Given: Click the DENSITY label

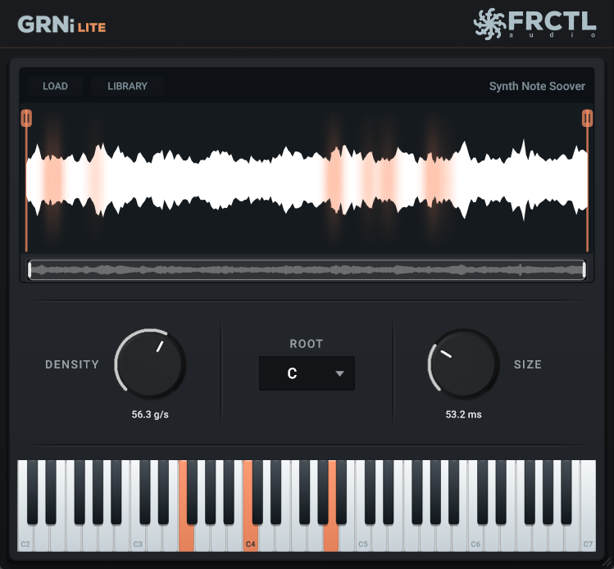Looking at the screenshot, I should (x=72, y=364).
